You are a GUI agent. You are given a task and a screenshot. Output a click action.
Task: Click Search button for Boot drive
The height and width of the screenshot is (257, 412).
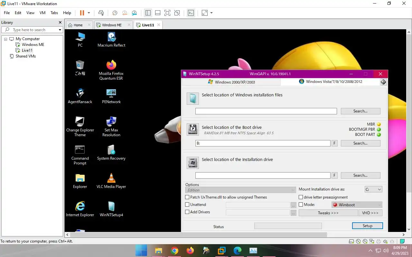coord(360,143)
